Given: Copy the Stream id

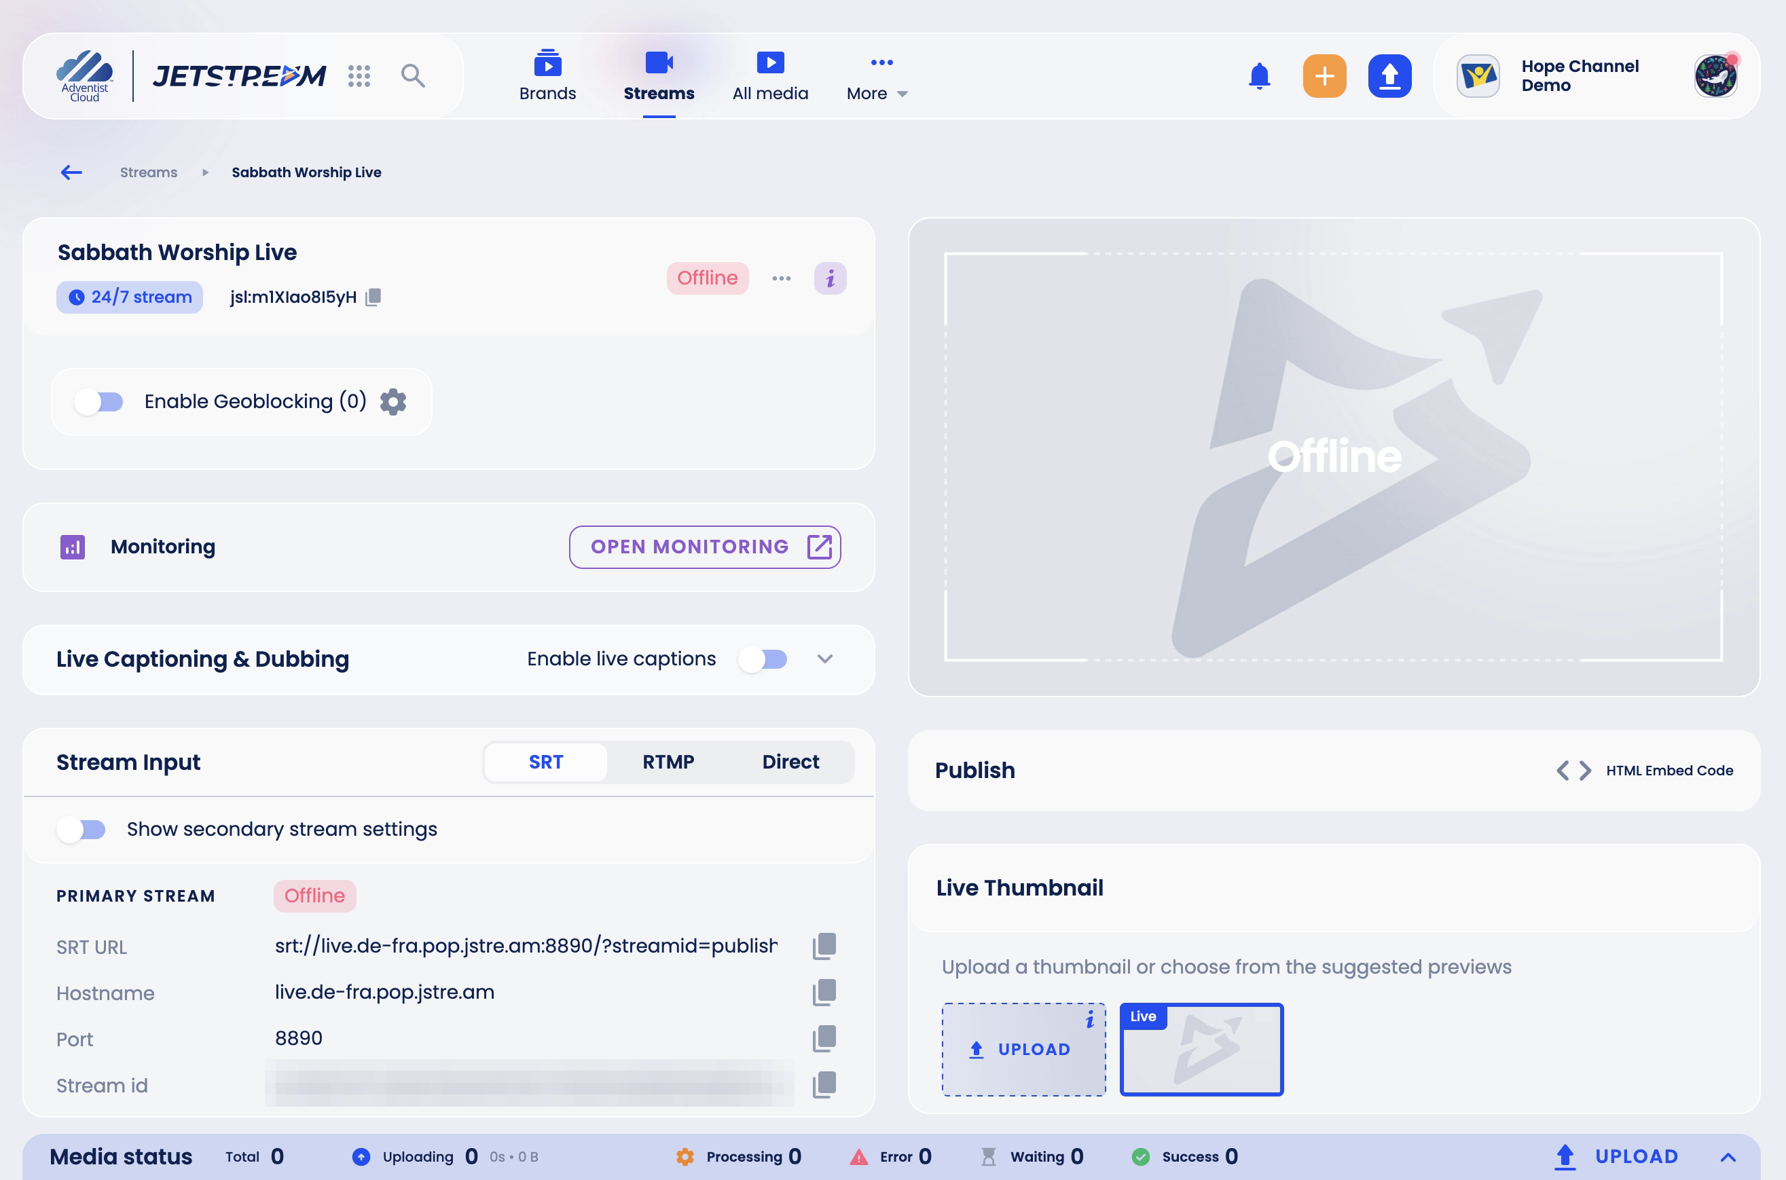Looking at the screenshot, I should click(x=824, y=1085).
